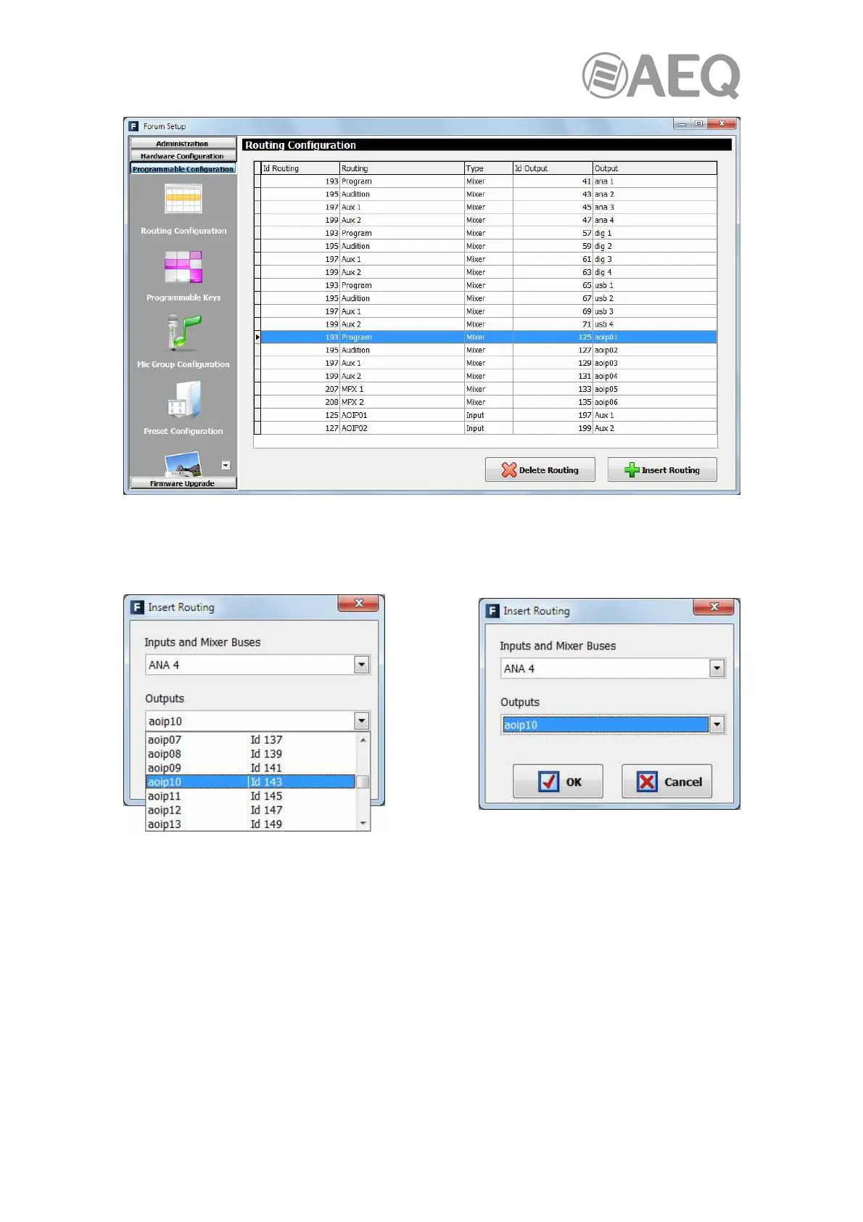This screenshot has width=863, height=1222.
Task: Click the Id Output column header
Action: [553, 168]
